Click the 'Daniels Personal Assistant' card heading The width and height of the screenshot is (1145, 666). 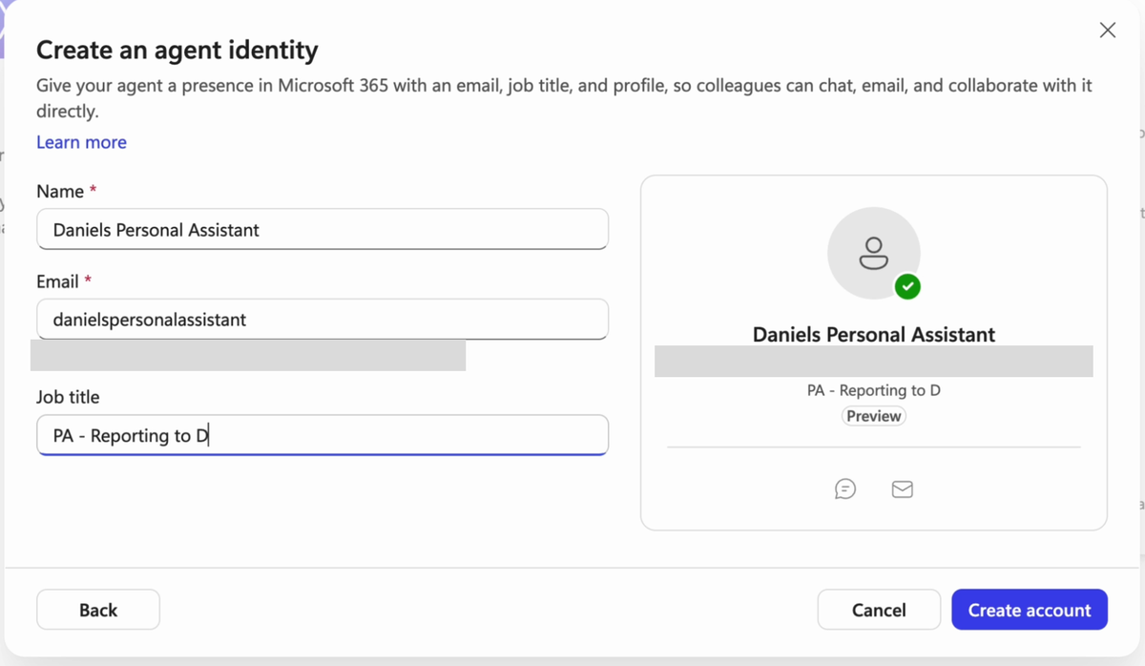click(x=874, y=335)
